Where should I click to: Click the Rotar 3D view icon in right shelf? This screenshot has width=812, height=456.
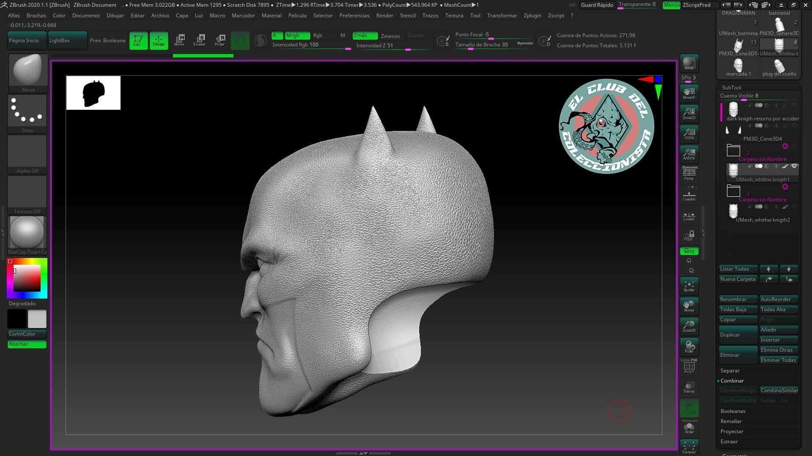(x=689, y=347)
